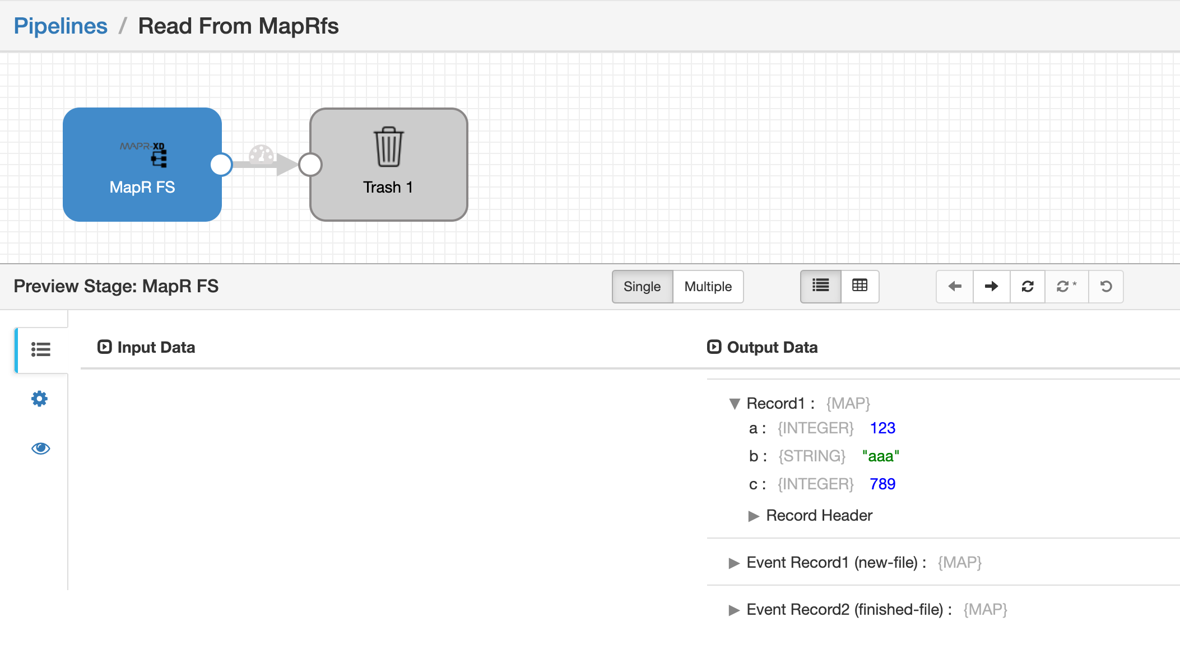Click the Trash 1 label text

pos(388,187)
